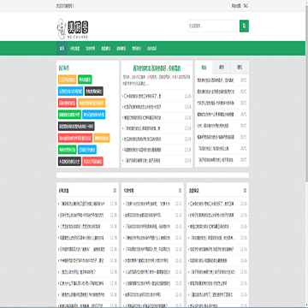This screenshot has width=308, height=308.
Task: Click the Meichuhao site logo
Action: click(73, 28)
